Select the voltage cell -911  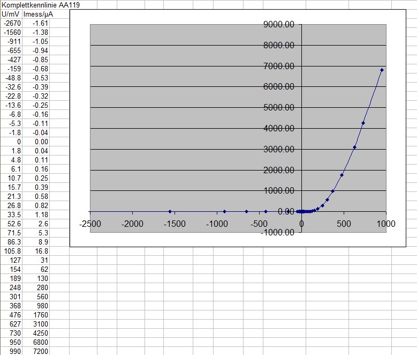(11, 41)
